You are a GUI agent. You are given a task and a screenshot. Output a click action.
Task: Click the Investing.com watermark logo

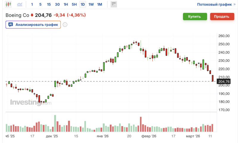[x=31, y=102]
